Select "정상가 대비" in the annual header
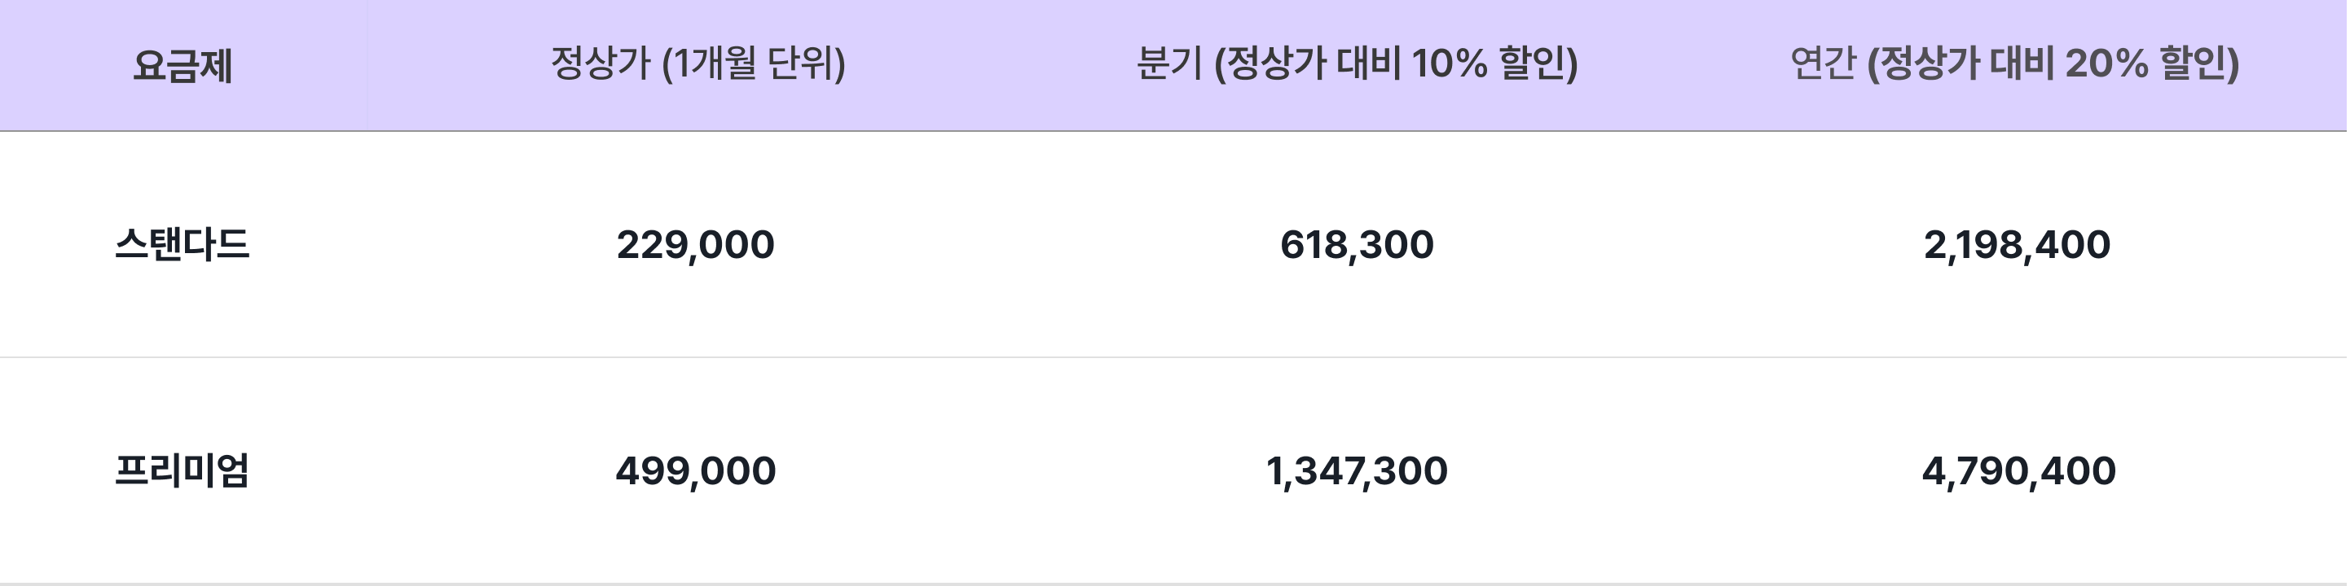This screenshot has width=2350, height=586. point(1966,63)
